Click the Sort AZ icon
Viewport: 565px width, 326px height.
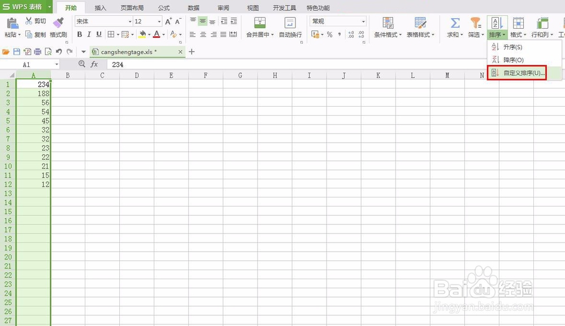coord(497,23)
